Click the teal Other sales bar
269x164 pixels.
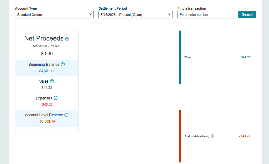coord(180,57)
